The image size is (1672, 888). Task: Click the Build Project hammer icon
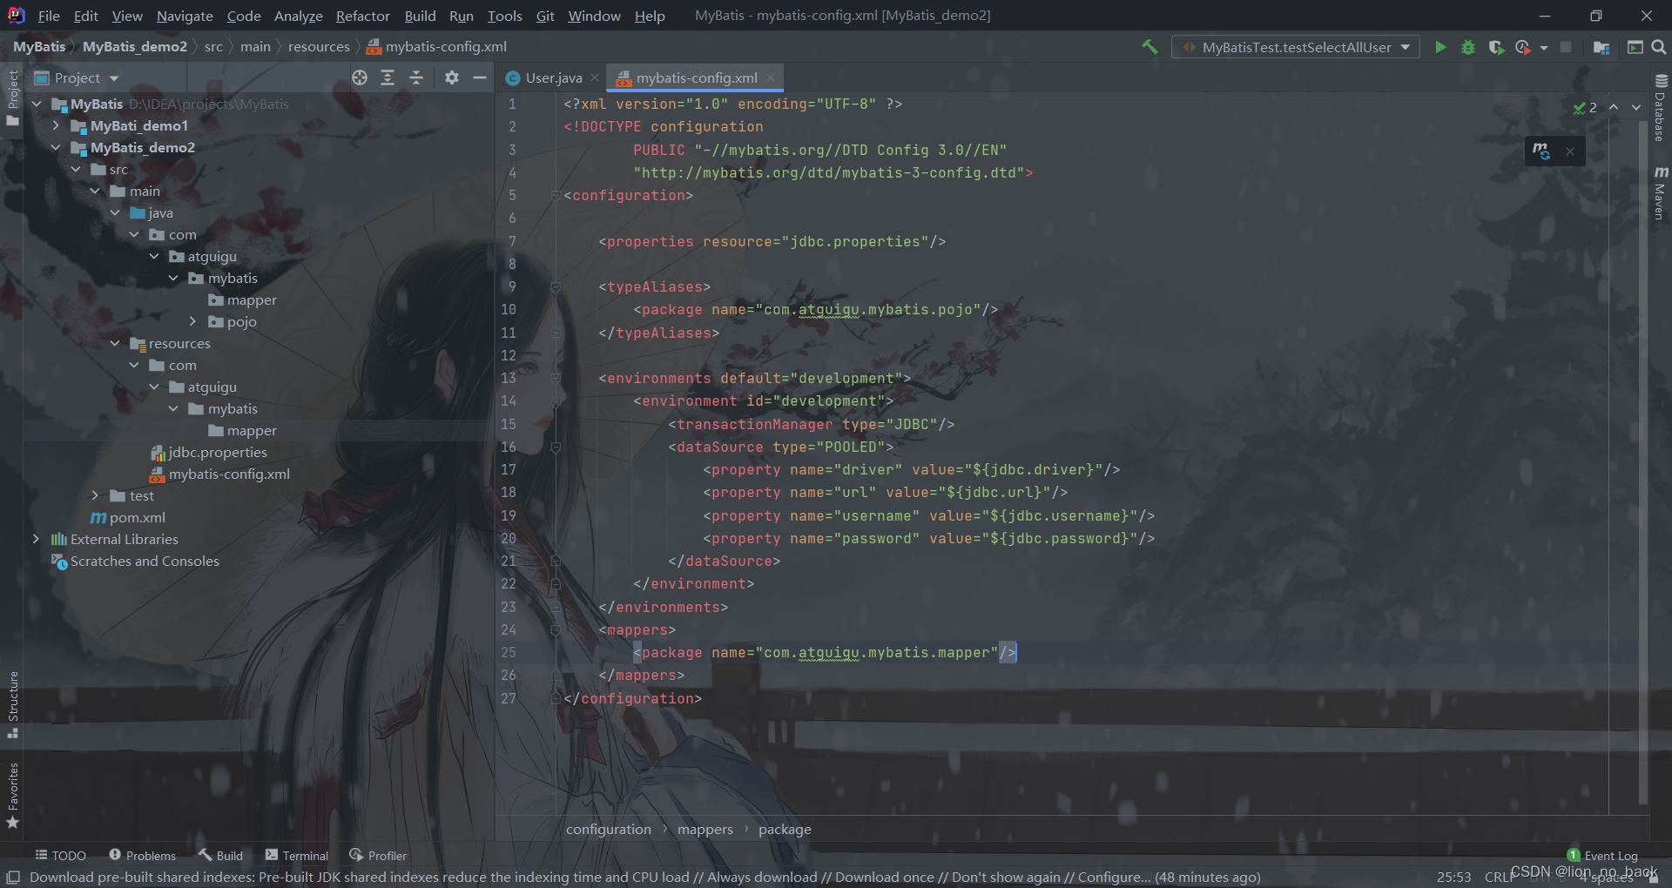tap(1149, 47)
